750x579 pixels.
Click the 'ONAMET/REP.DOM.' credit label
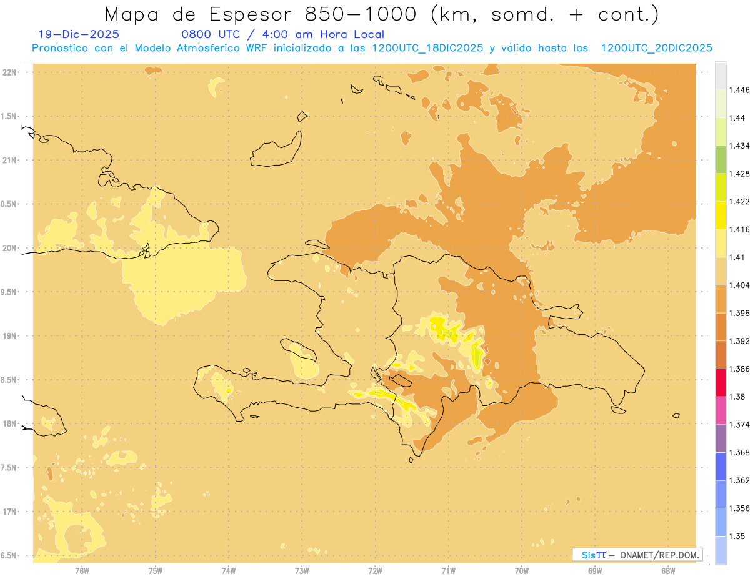click(659, 555)
